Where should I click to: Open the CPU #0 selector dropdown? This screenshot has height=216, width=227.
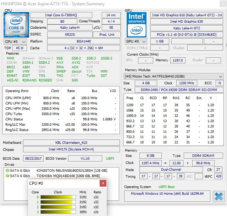[15, 42]
